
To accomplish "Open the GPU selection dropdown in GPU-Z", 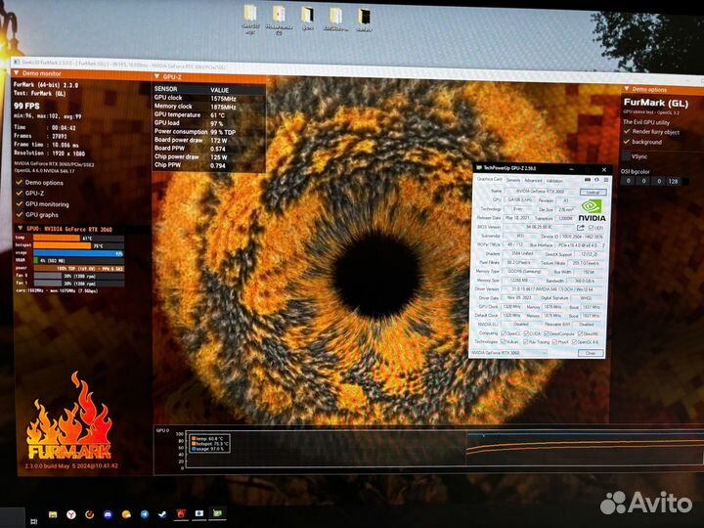I will [x=508, y=353].
